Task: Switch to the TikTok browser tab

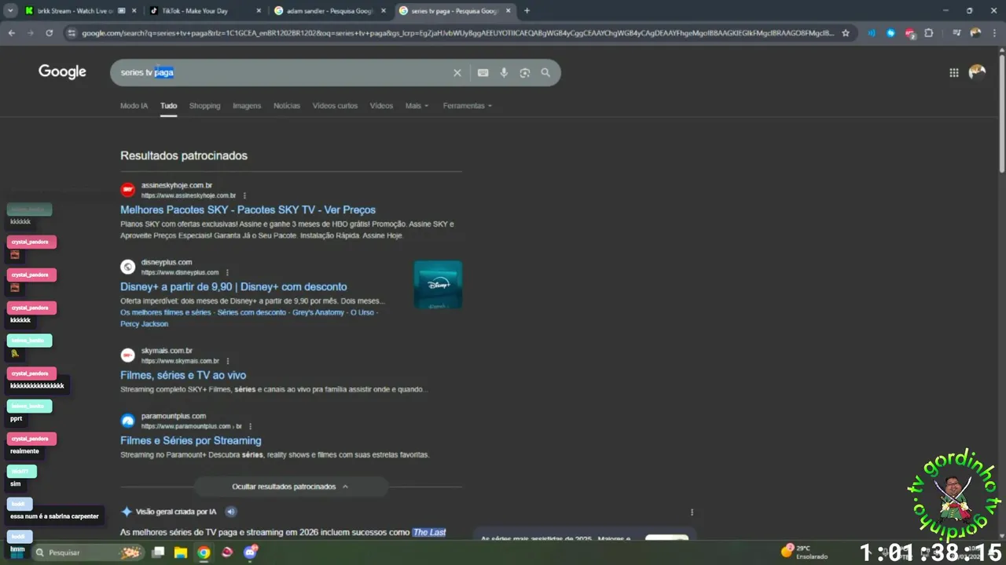Action: click(x=206, y=11)
